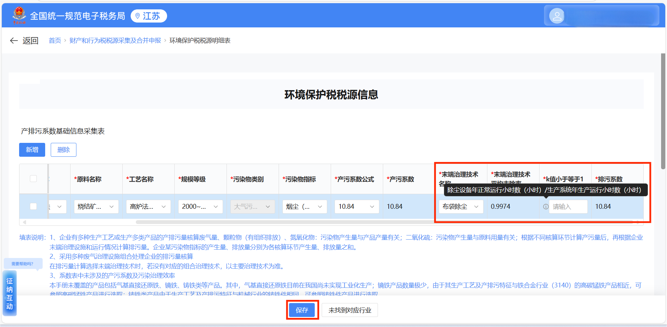This screenshot has width=667, height=327.
Task: Click the k值小于等于1 input field
Action: click(x=568, y=207)
